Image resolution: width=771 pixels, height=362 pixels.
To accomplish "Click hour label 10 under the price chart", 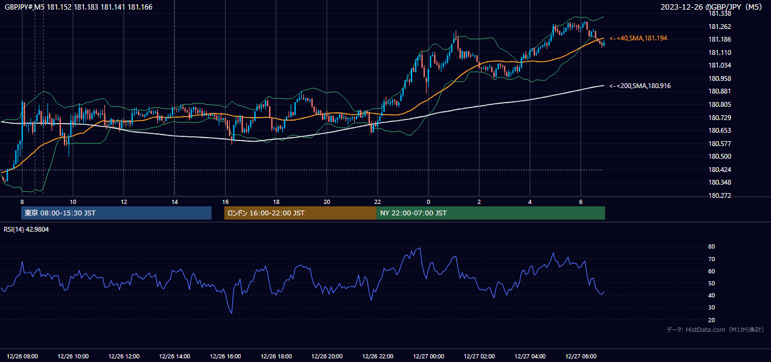I will (x=72, y=202).
